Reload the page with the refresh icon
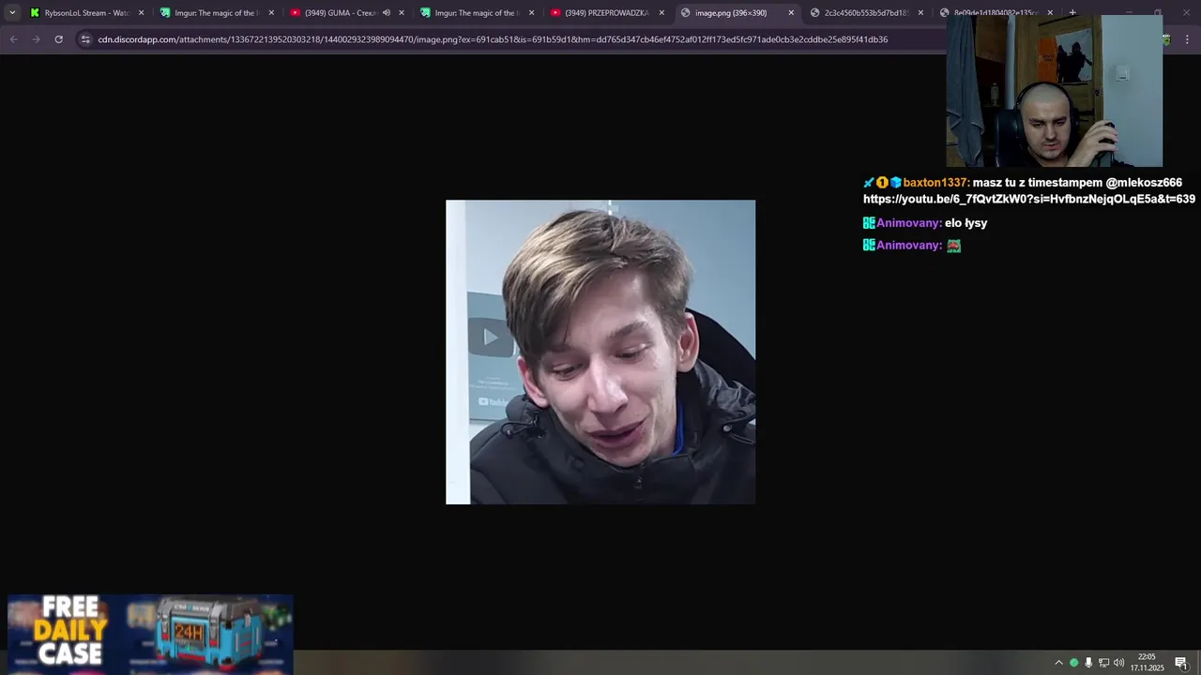The height and width of the screenshot is (675, 1201). pyautogui.click(x=58, y=39)
